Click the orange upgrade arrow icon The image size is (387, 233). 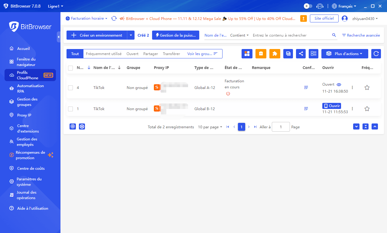point(304,18)
